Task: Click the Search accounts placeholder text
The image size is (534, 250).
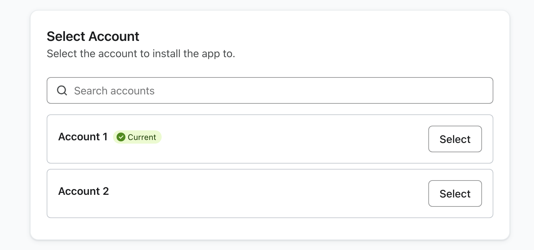Action: (x=114, y=91)
